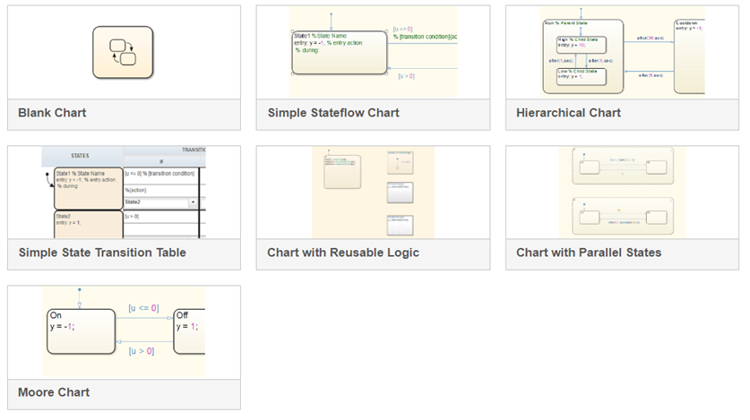The image size is (750, 420).
Task: Click the Simple State Transition Table label
Action: (x=102, y=253)
